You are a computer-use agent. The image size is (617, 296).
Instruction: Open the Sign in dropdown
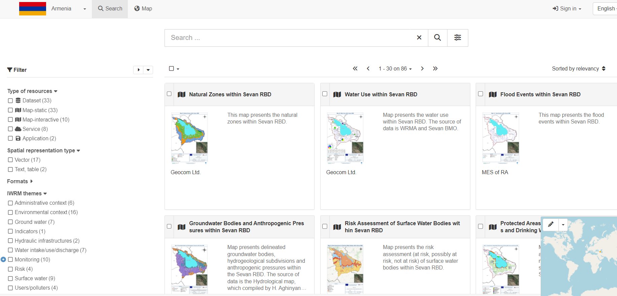click(x=567, y=9)
